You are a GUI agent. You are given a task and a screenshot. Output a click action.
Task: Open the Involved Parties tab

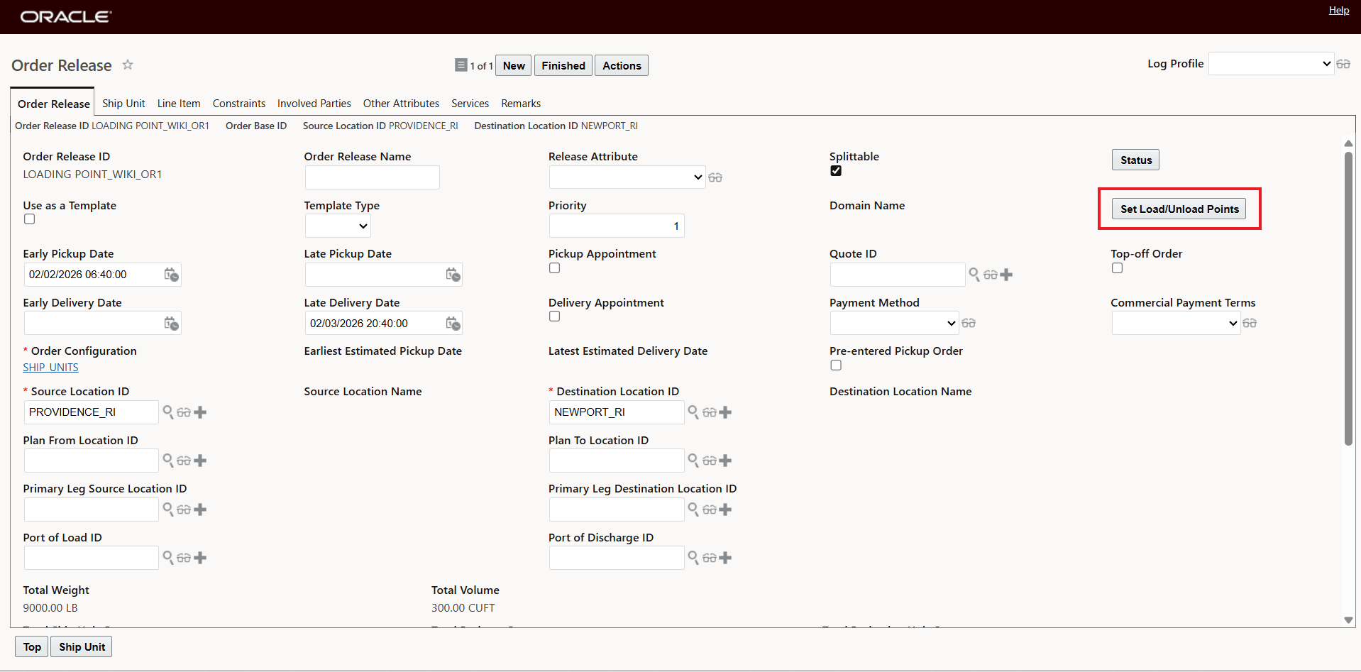pos(314,103)
